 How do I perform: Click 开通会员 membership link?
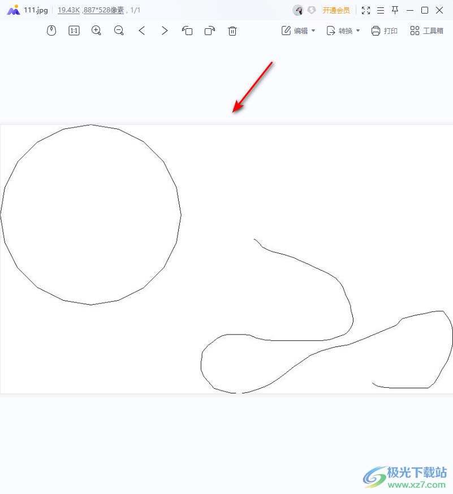336,10
